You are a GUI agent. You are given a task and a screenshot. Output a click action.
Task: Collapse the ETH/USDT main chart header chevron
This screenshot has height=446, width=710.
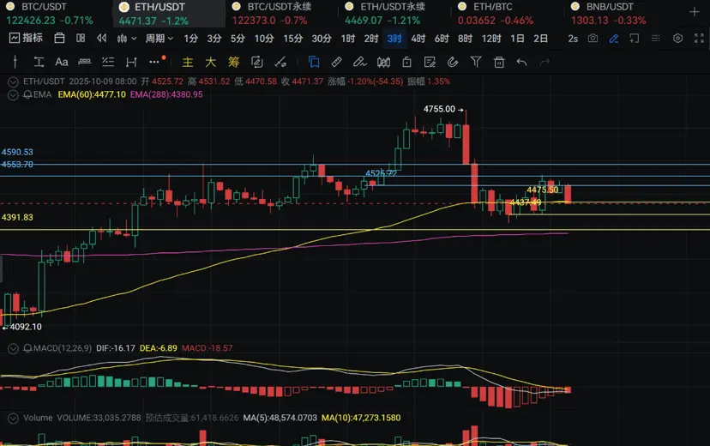[x=13, y=82]
